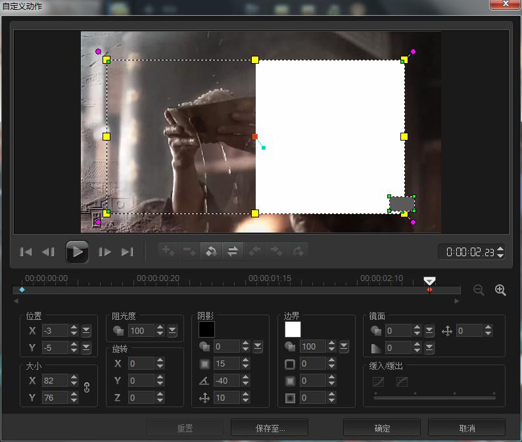The height and width of the screenshot is (442, 522).
Task: Toggle the ease-in option
Action: click(x=378, y=382)
